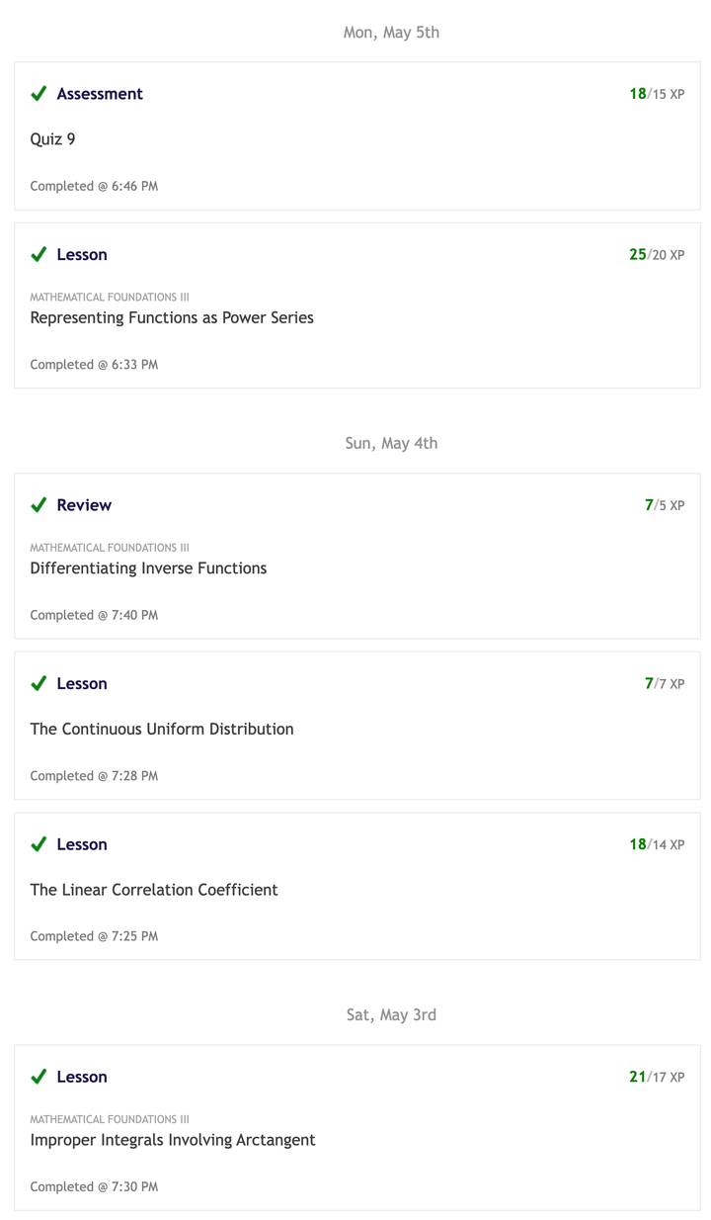This screenshot has width=711, height=1220.
Task: Open The Linear Correlation Coefficient lesson
Action: pyautogui.click(x=154, y=890)
